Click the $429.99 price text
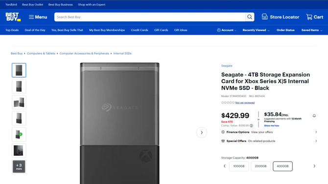Viewport: 328px width, 184px height. (235, 116)
